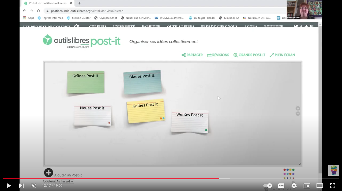This screenshot has height=191, width=342.
Task: Click Les Projets de Colibris link
Action: point(47,26)
